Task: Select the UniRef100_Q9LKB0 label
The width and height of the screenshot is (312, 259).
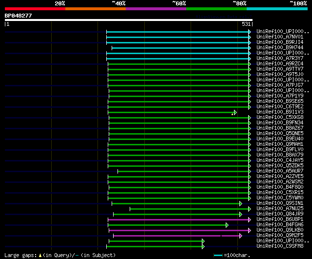Action: tap(280, 230)
